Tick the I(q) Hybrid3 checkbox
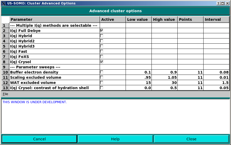This screenshot has height=145, width=231. click(102, 46)
